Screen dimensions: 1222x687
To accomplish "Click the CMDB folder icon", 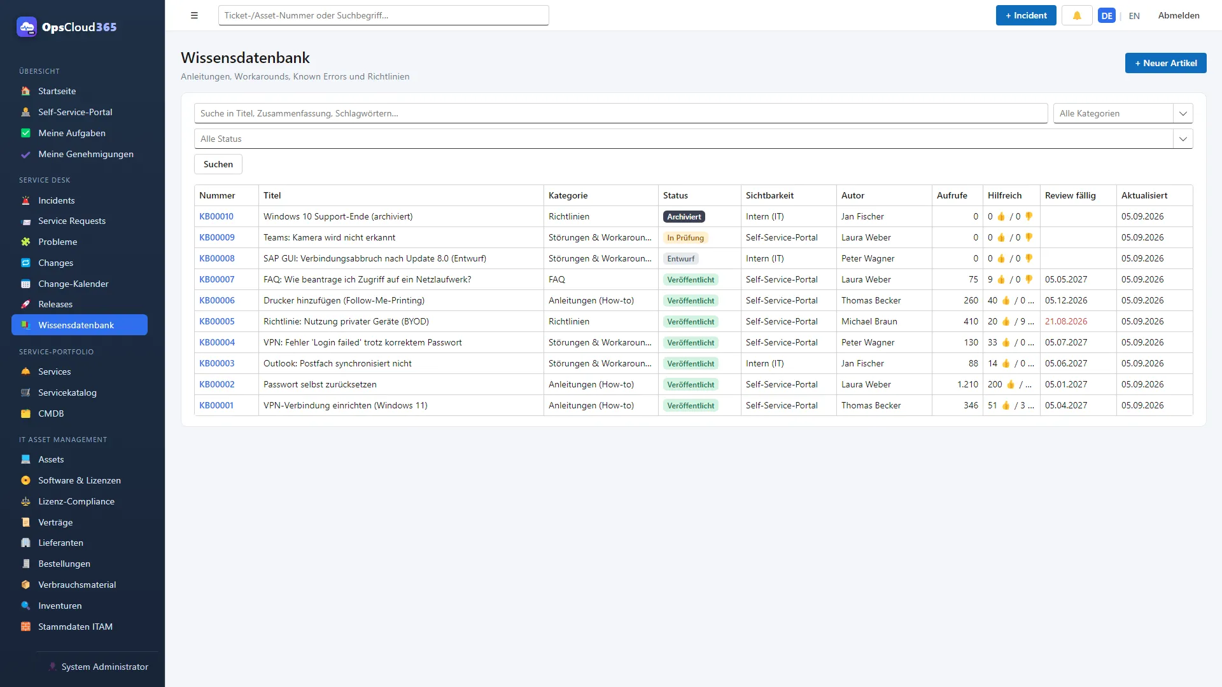I will click(x=25, y=413).
